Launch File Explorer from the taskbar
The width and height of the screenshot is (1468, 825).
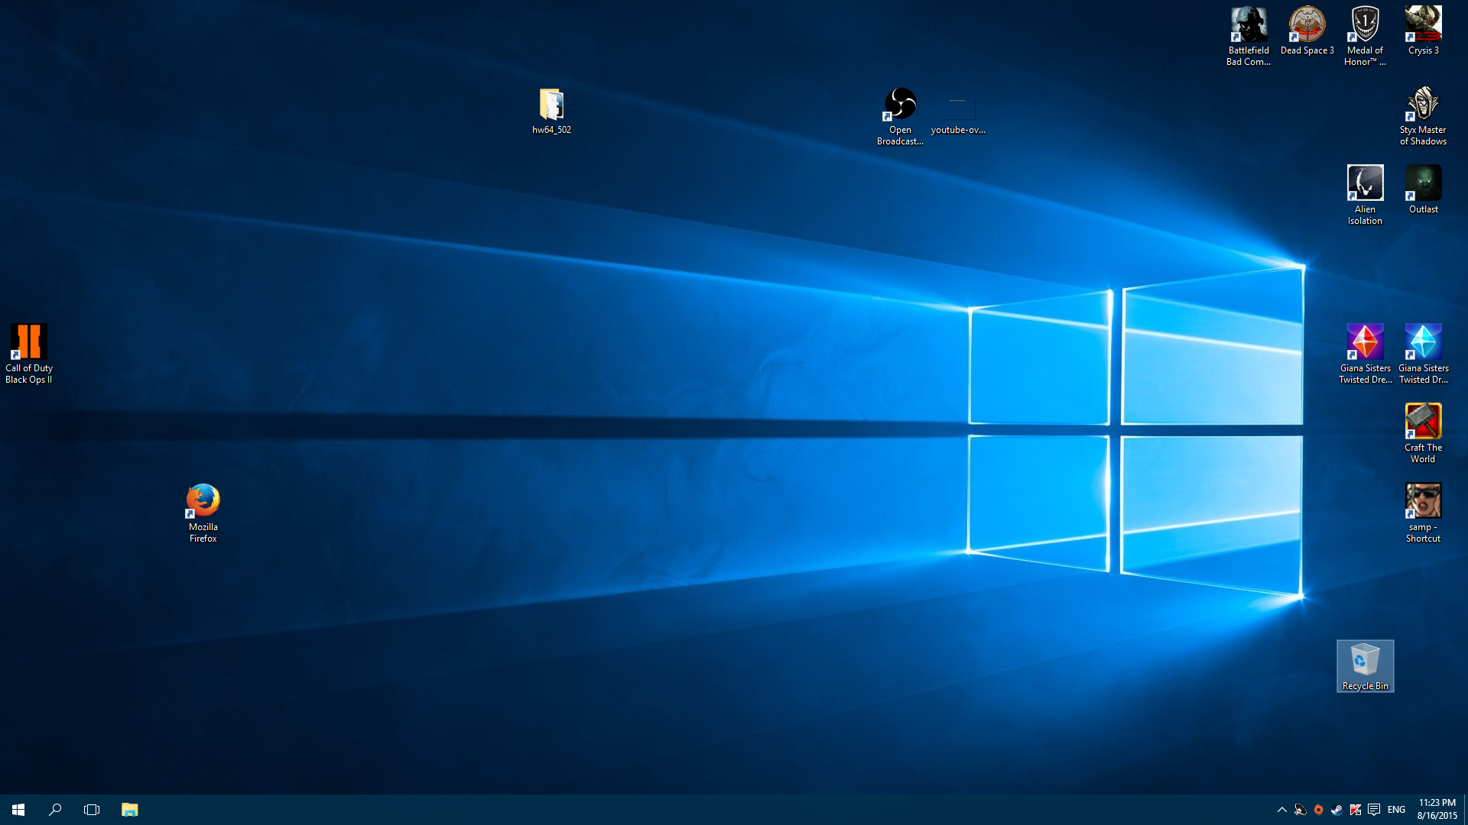[129, 810]
